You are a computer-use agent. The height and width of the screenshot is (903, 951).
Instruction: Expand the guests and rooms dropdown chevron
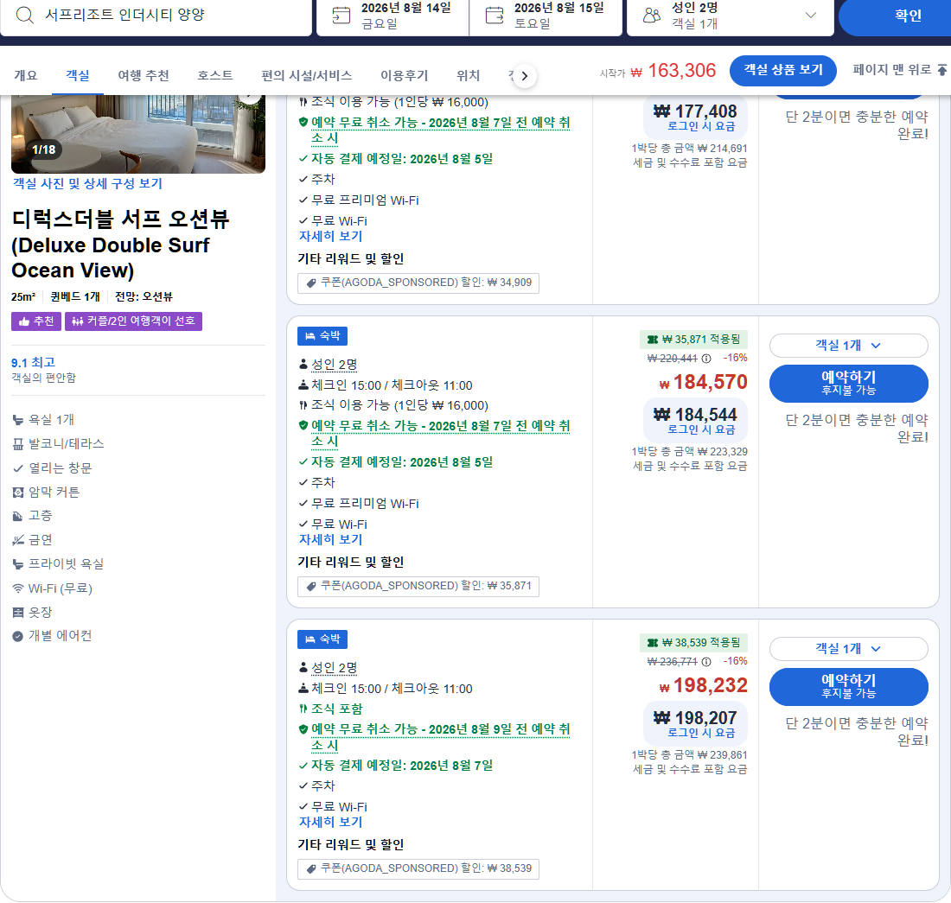(x=811, y=16)
